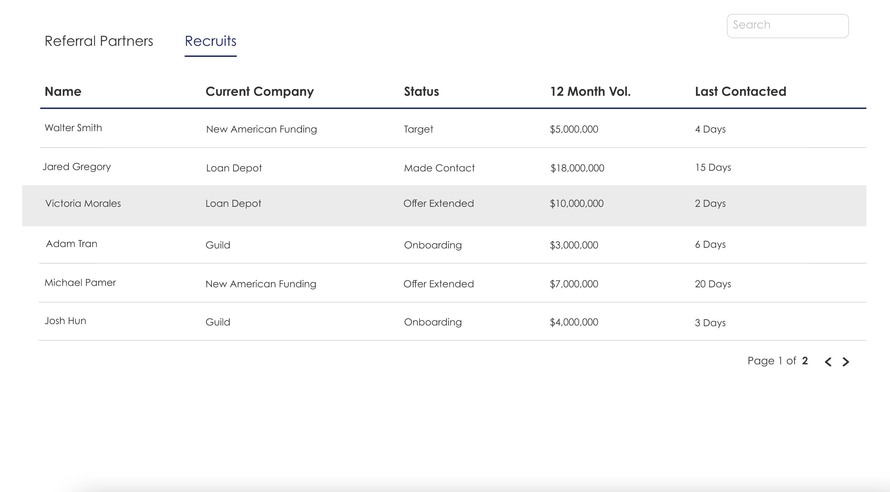This screenshot has width=890, height=492.
Task: Open the Victoria Morales record
Action: coord(83,204)
